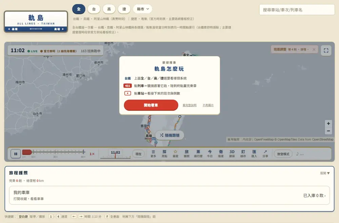
Task: Switch to the 衛 satellite view
Action: coord(221,154)
